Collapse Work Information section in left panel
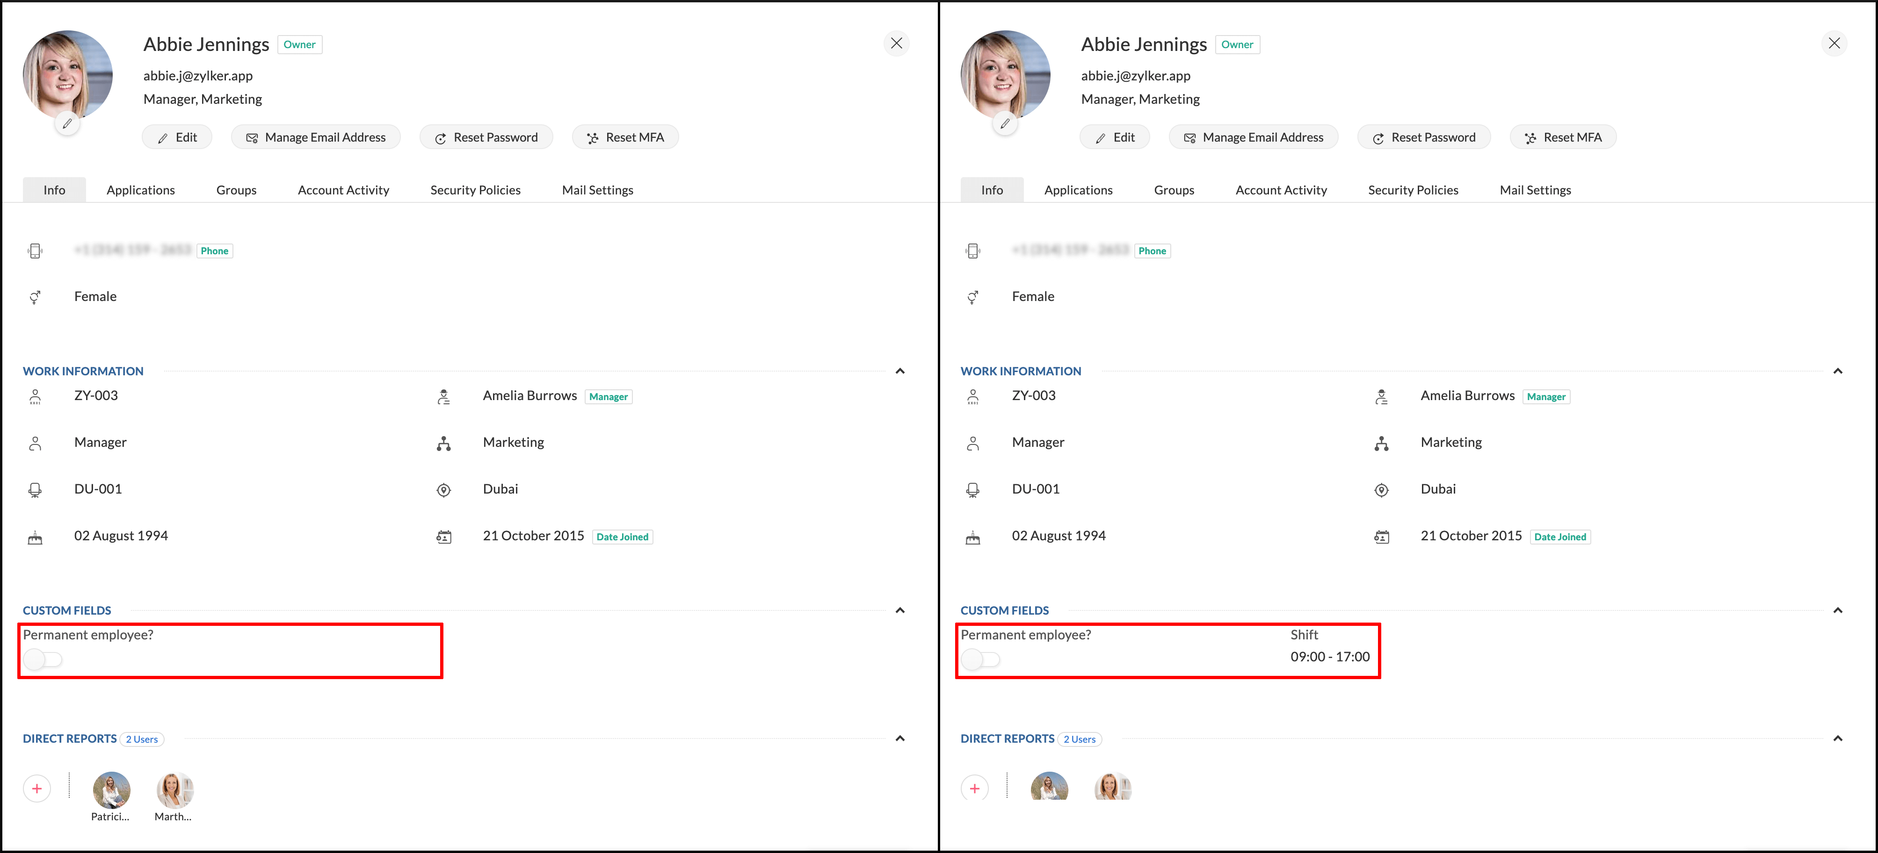1878x853 pixels. pos(899,372)
